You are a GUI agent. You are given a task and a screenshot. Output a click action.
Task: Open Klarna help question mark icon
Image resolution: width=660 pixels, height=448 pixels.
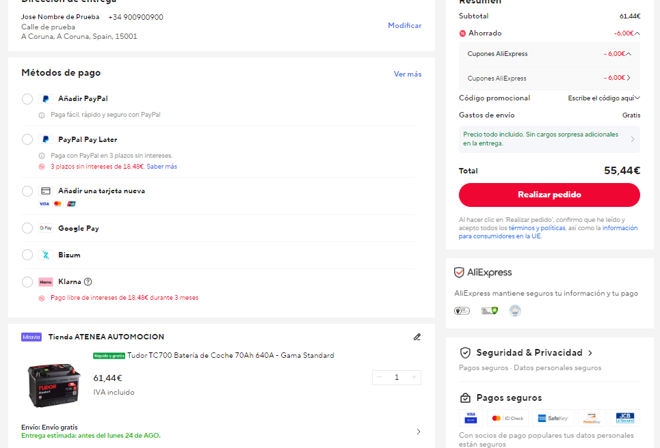point(88,281)
